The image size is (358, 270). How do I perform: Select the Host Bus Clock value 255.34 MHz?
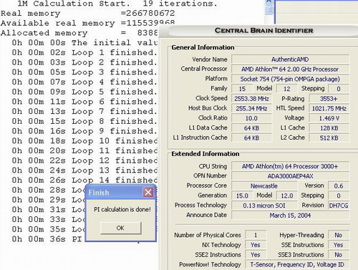[251, 108]
